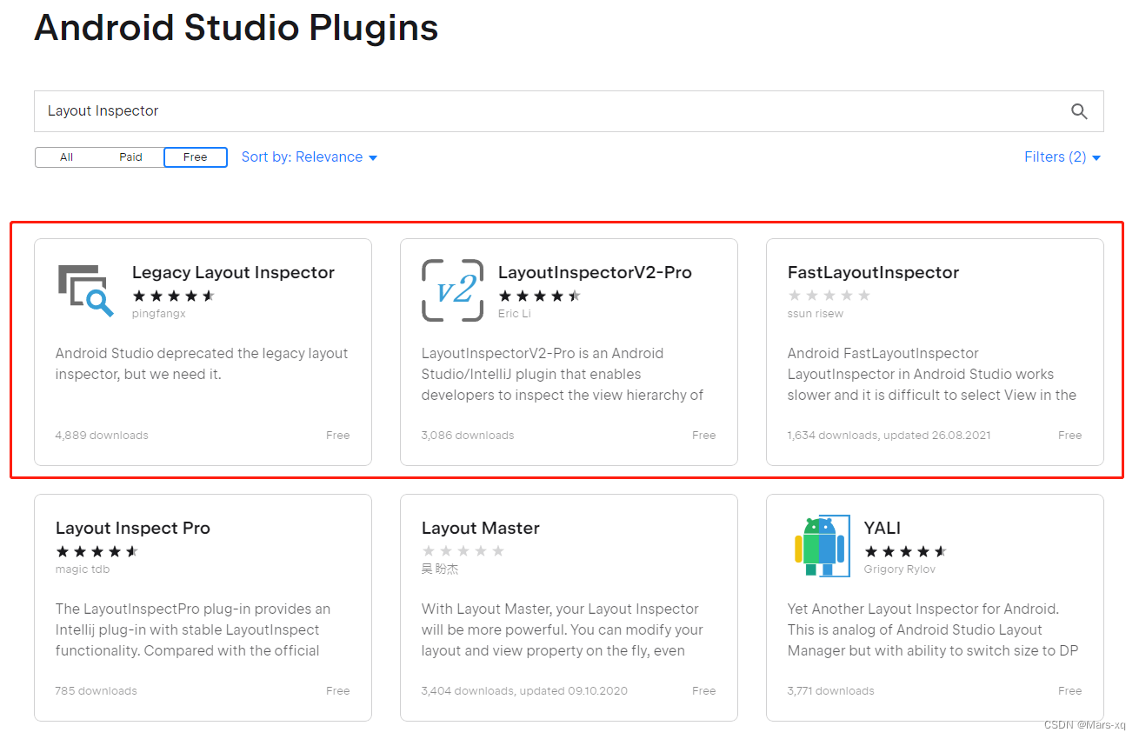
Task: Click the Free label on Layout Inspect Pro card
Action: [x=338, y=691]
